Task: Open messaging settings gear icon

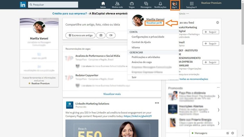Action: click(x=233, y=133)
